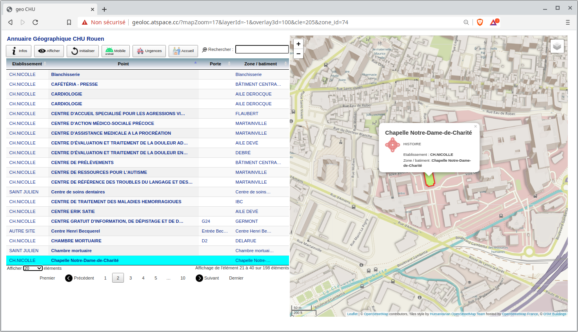Close the Chapelle map popup
The height and width of the screenshot is (332, 578).
[475, 126]
